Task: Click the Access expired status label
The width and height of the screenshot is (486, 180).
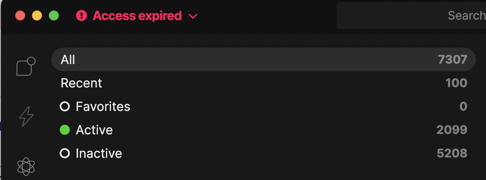Action: tap(137, 16)
